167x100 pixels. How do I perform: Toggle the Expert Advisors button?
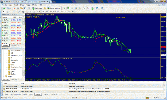pos(54,8)
